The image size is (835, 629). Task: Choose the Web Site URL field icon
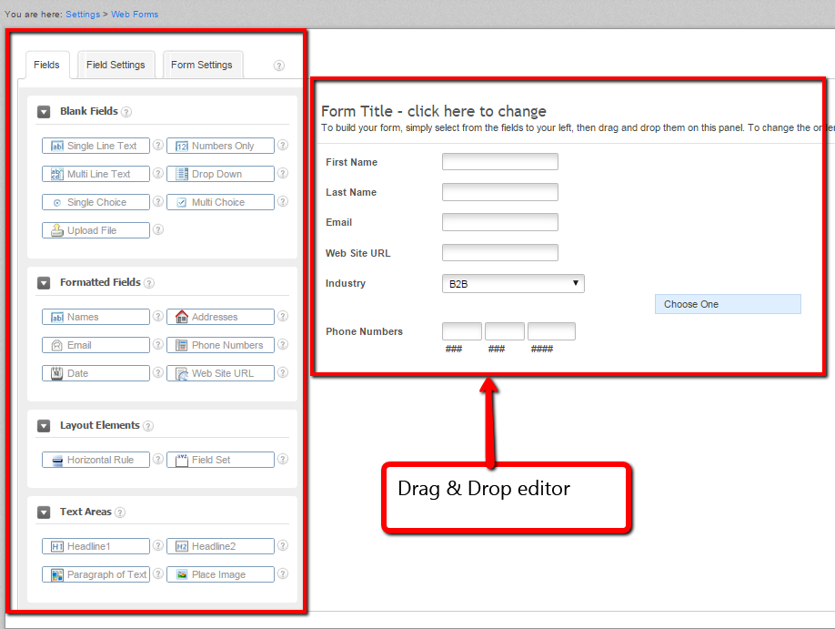tap(181, 373)
